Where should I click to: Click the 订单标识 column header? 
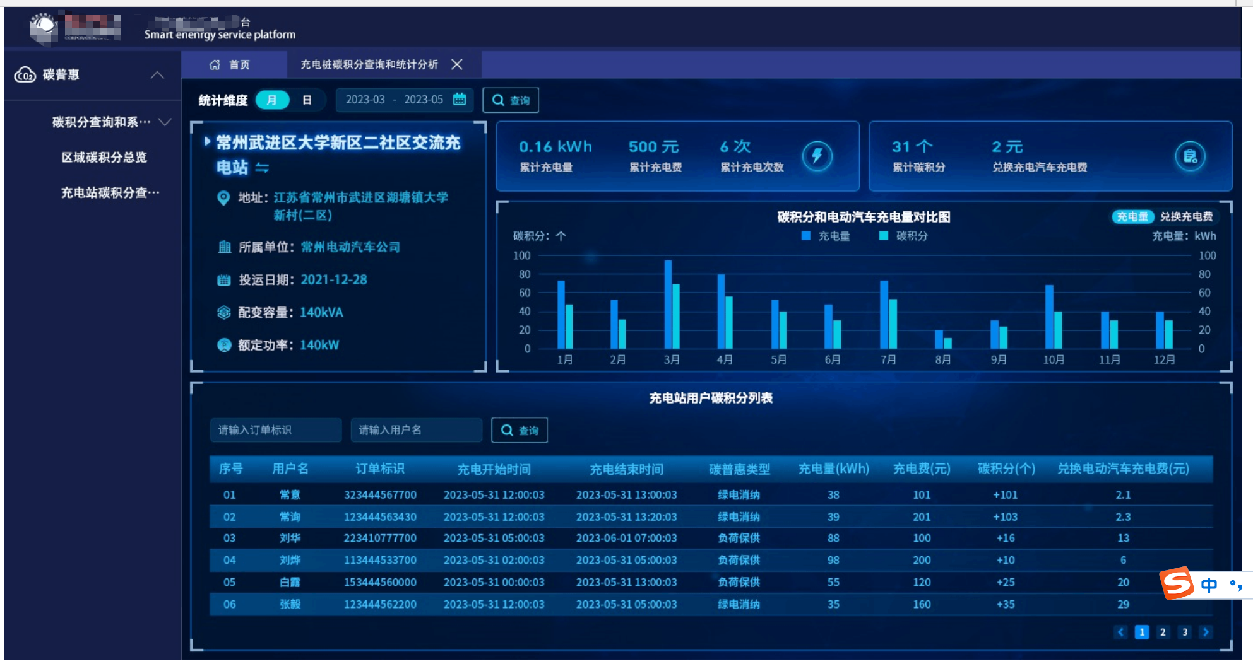[x=380, y=469]
